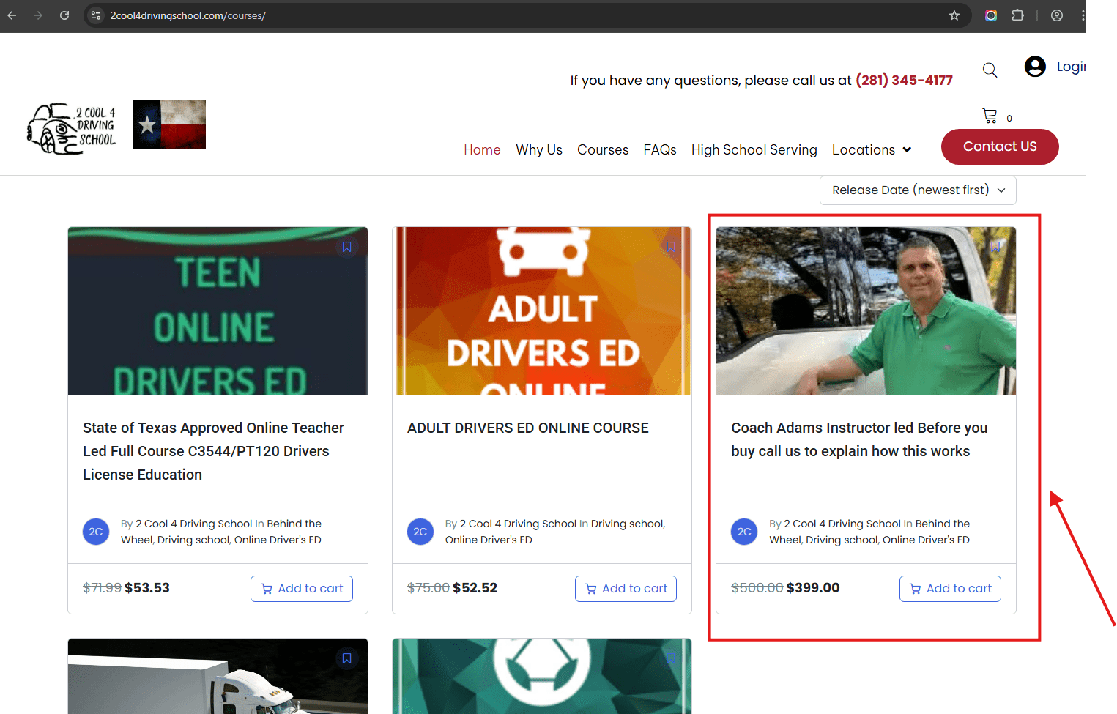1117x714 pixels.
Task: Toggle bookmark on Coach Adams course card
Action: [x=995, y=248]
